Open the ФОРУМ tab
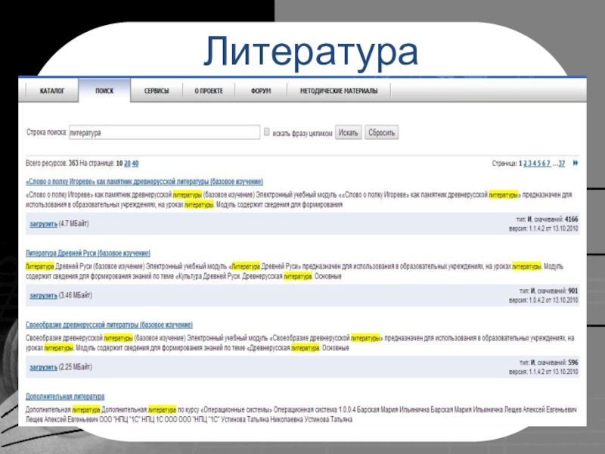The width and height of the screenshot is (605, 454). [x=259, y=91]
